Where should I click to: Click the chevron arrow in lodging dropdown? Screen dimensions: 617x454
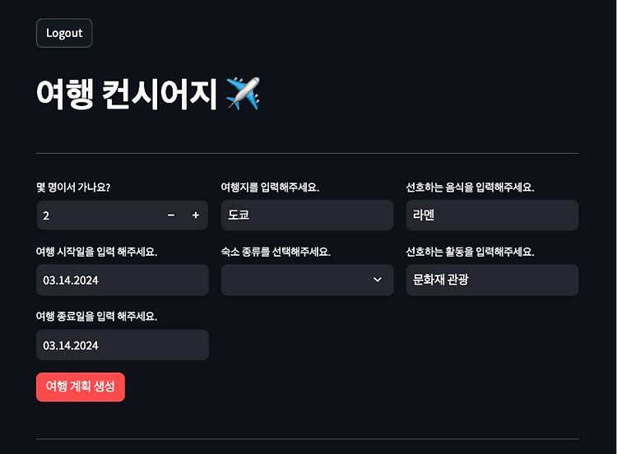pos(378,280)
